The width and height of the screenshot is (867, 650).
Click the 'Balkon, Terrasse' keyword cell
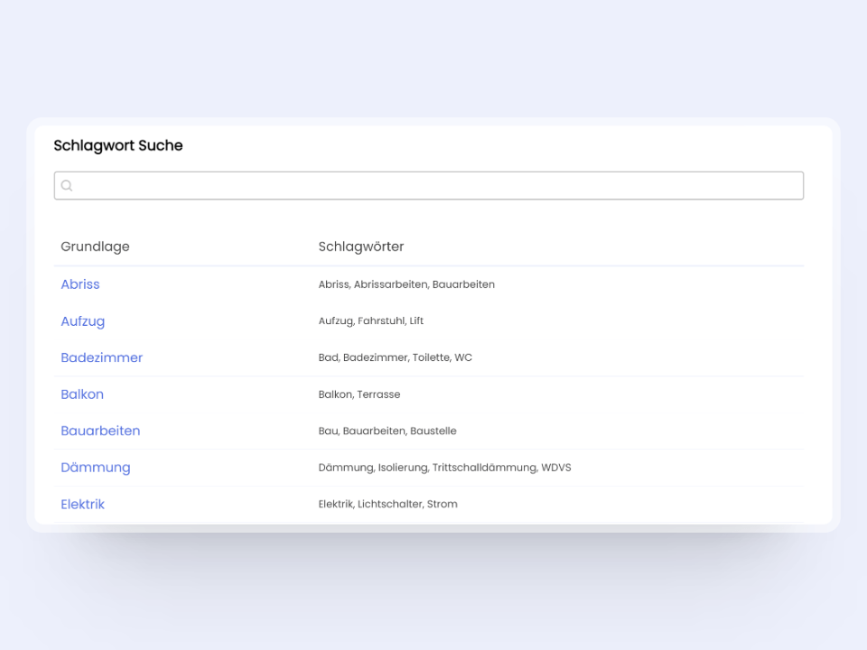pyautogui.click(x=359, y=395)
